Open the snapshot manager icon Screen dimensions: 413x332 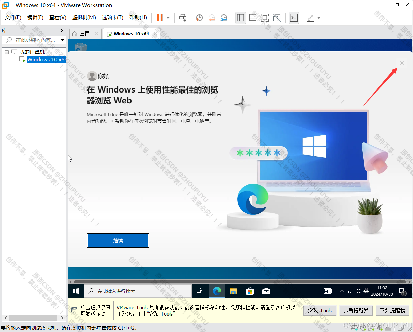tap(224, 18)
